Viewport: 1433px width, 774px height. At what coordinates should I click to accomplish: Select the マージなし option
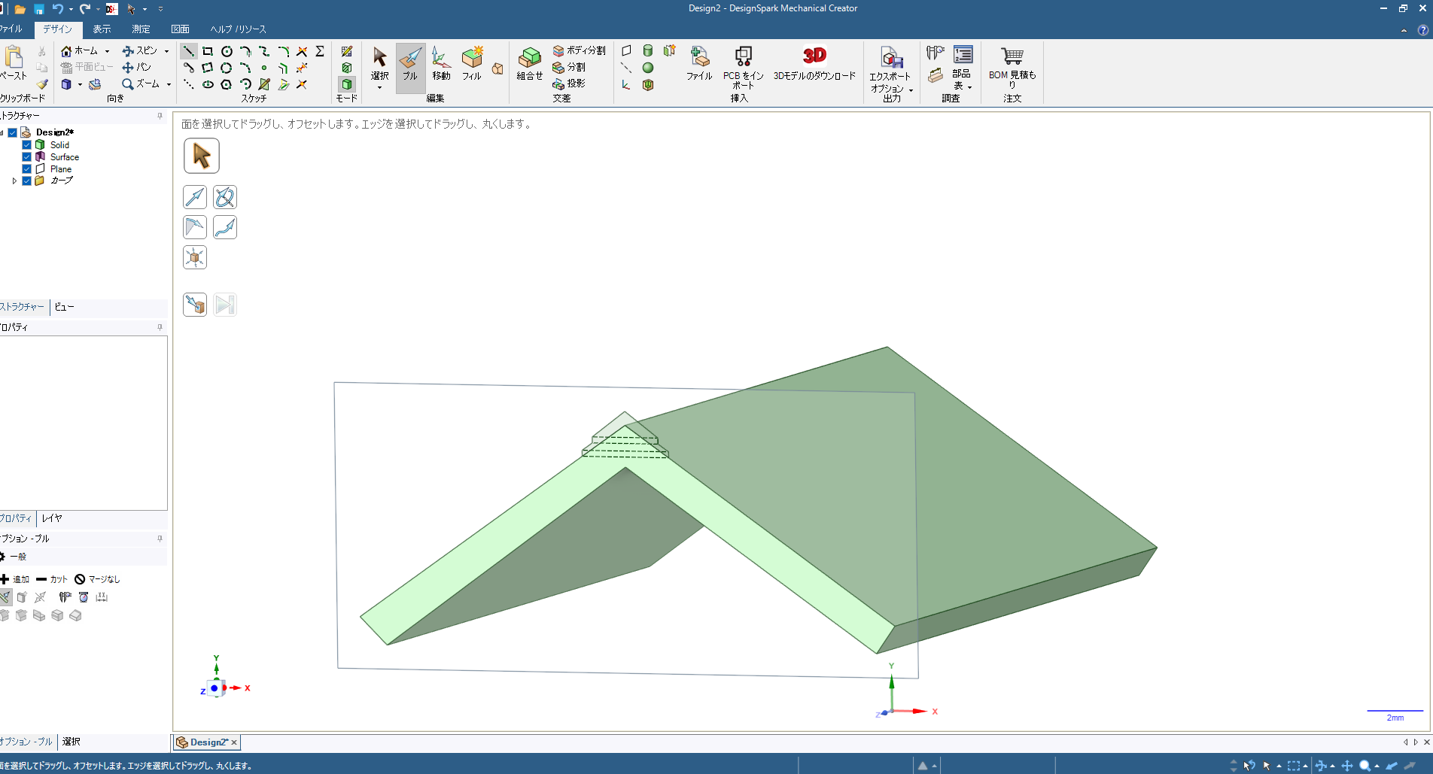pos(97,579)
